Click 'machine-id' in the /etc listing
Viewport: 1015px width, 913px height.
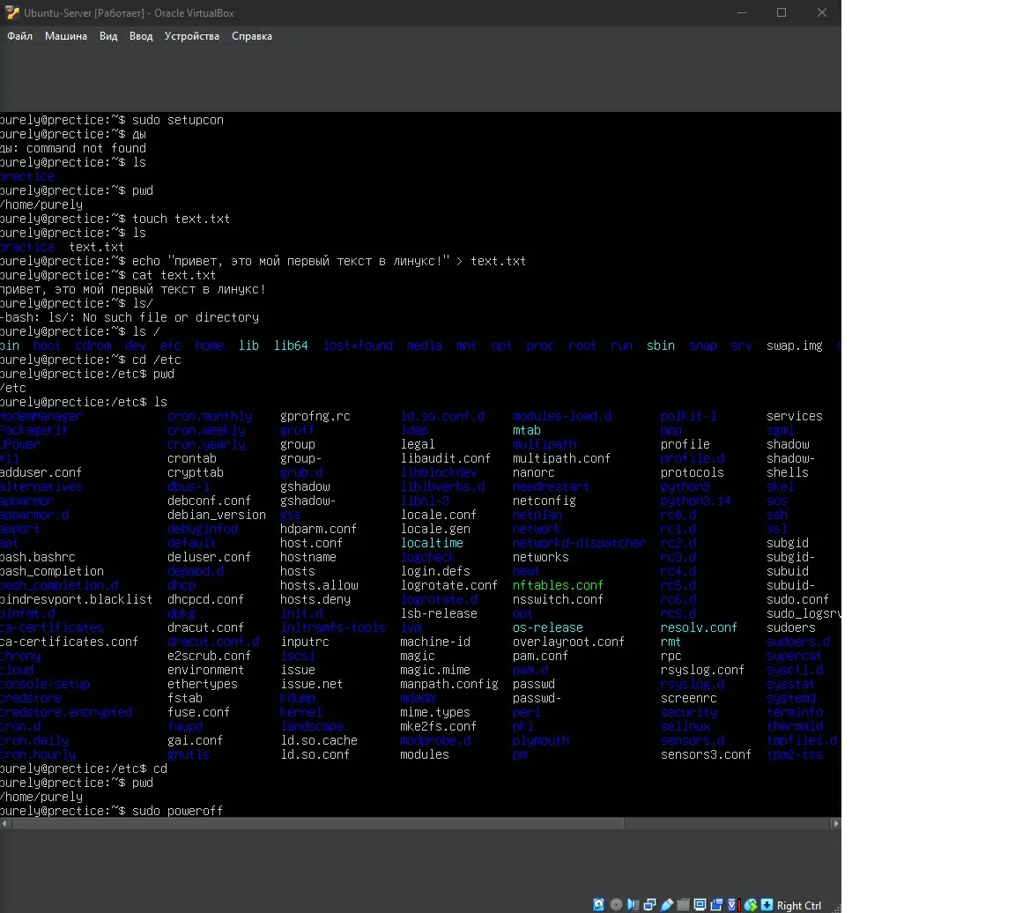point(435,642)
